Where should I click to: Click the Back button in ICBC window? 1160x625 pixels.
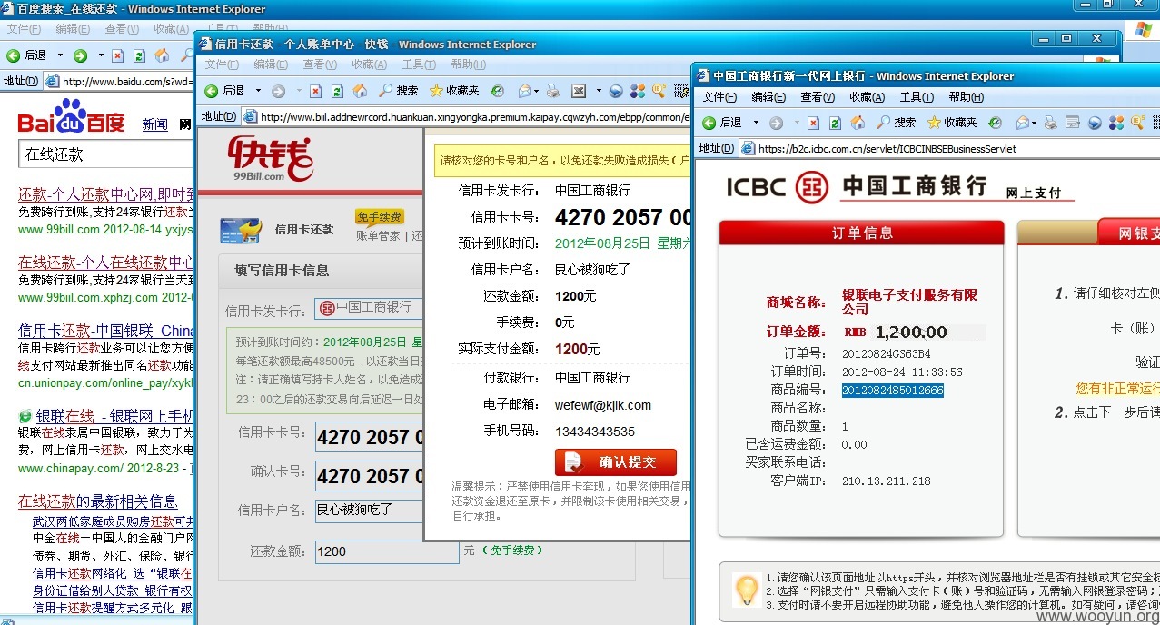click(723, 122)
